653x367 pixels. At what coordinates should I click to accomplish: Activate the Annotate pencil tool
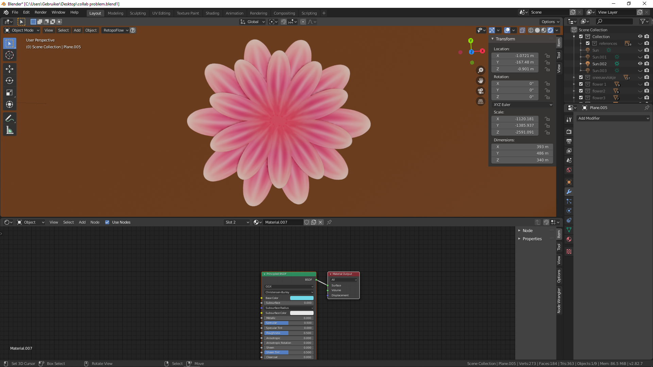pyautogui.click(x=10, y=119)
